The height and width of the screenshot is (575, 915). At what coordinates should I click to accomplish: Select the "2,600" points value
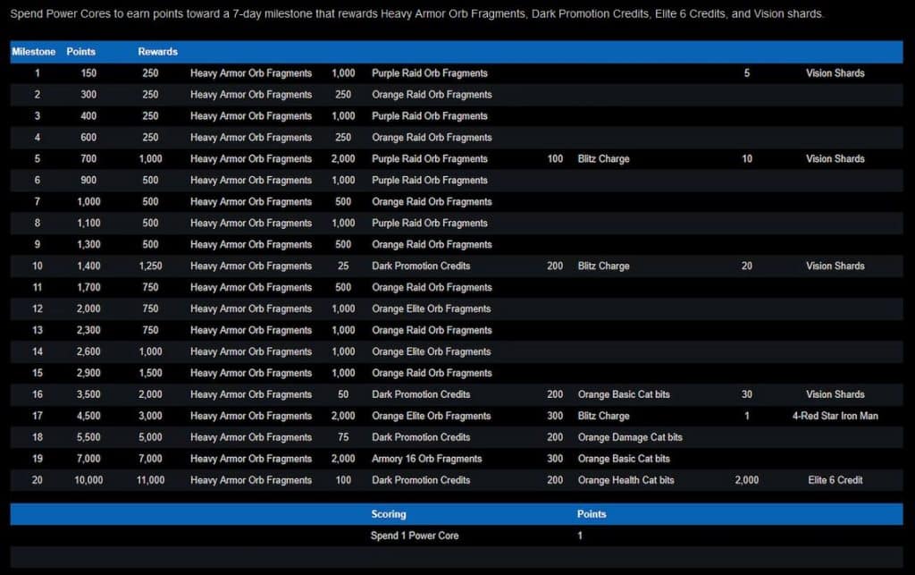pyautogui.click(x=88, y=352)
